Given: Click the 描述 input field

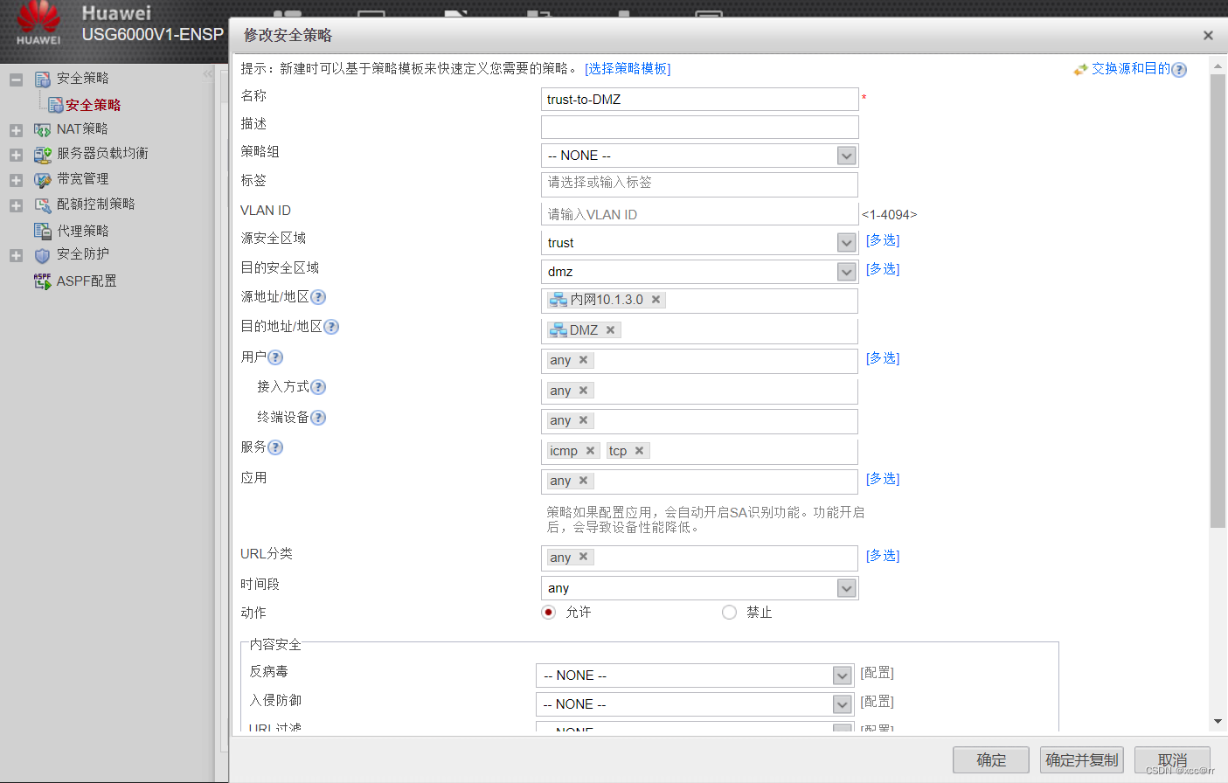Looking at the screenshot, I should point(700,128).
